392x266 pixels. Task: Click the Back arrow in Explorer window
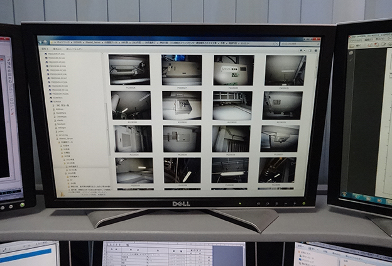click(41, 42)
